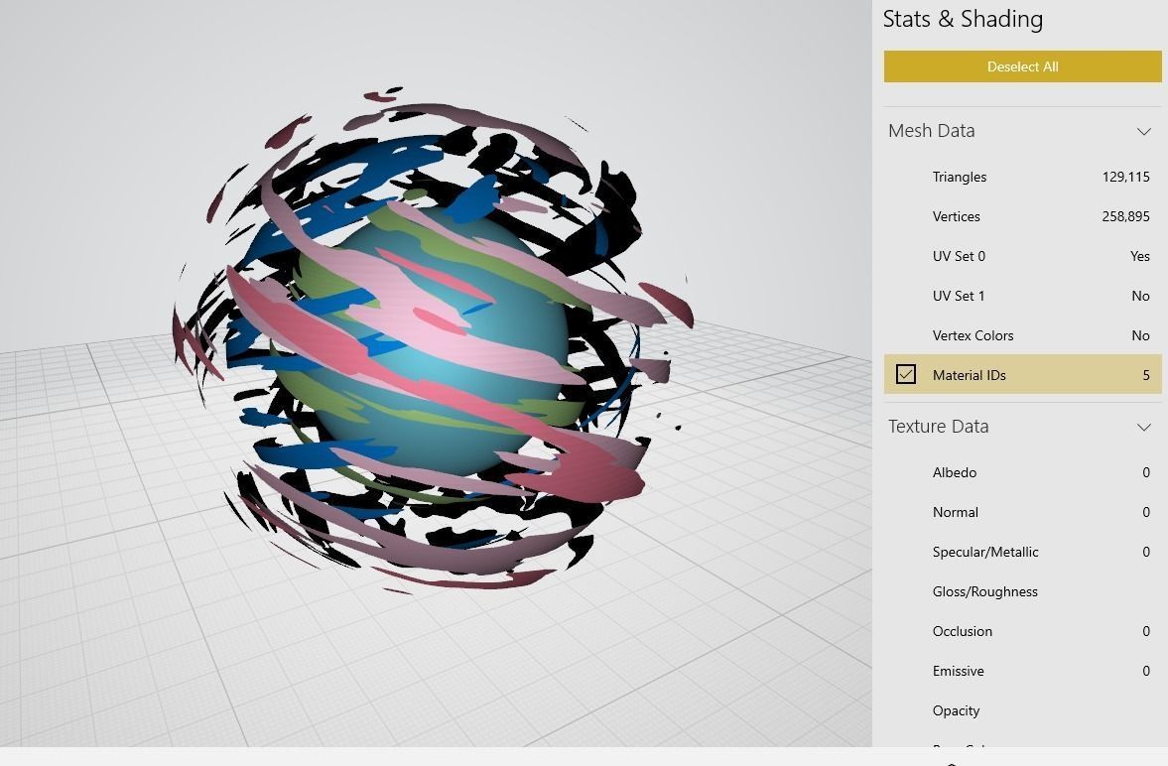Image resolution: width=1168 pixels, height=766 pixels.
Task: Select the Occlusion row
Action: [1022, 631]
